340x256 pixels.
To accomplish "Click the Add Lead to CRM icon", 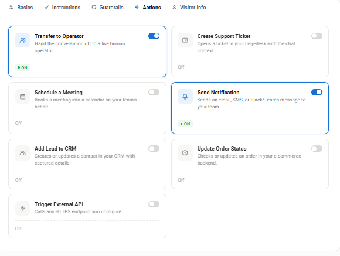I will tap(22, 153).
